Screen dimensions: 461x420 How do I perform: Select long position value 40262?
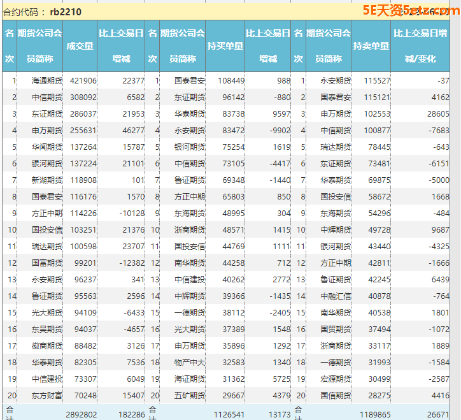234,280
